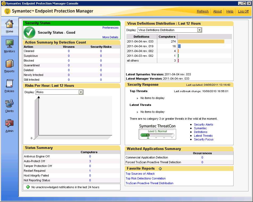Open the Security Status Preferences link

point(110,28)
